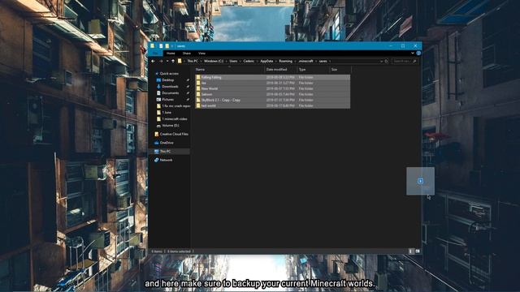Open Downloads in the sidebar
The height and width of the screenshot is (292, 520).
[170, 87]
